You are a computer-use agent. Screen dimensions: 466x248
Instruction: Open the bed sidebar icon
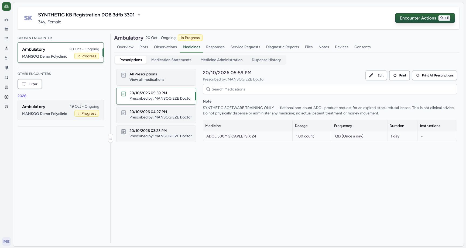point(6,87)
